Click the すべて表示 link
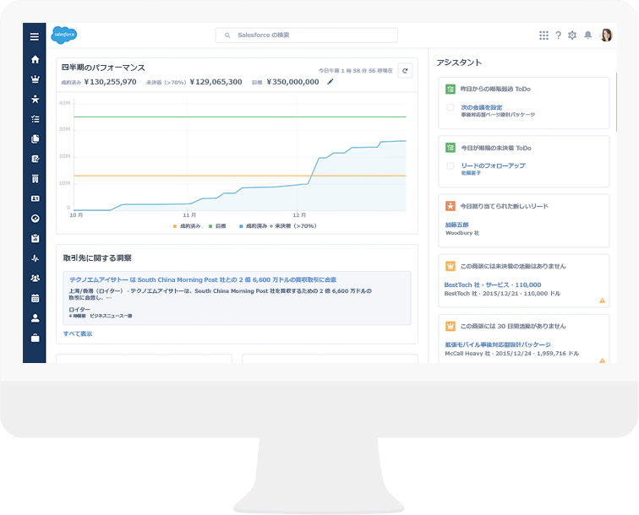Screen dimensions: 639x515 tap(78, 333)
